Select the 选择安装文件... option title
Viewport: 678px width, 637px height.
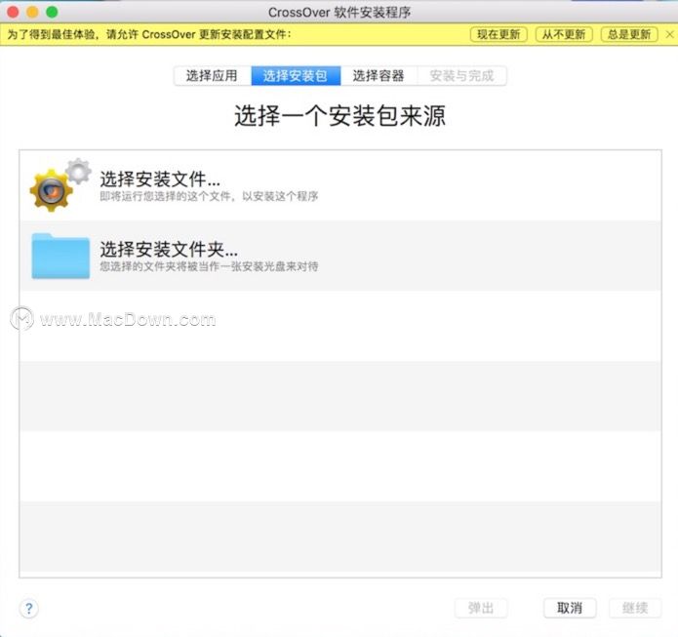click(160, 179)
